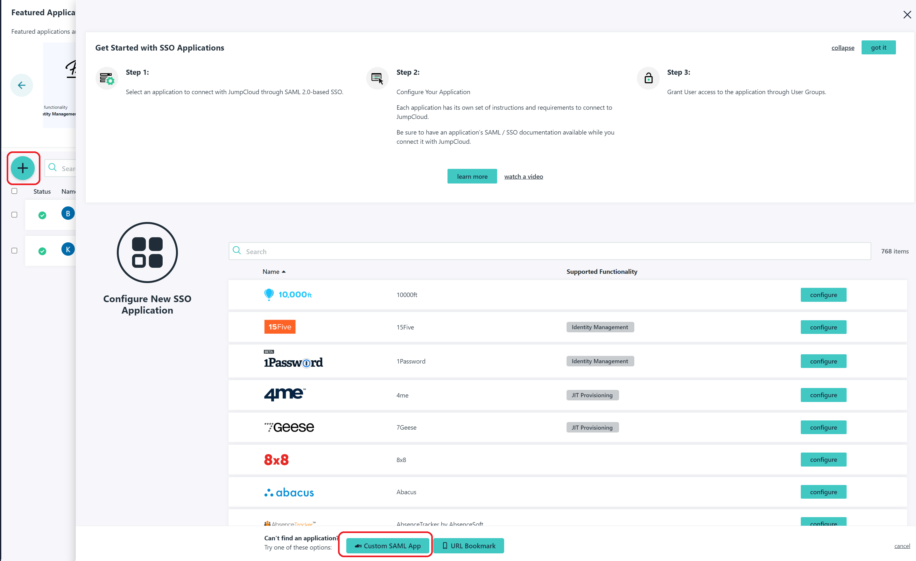Click the Identity Management tag for 15Five
Viewport: 916px width, 561px height.
[600, 327]
